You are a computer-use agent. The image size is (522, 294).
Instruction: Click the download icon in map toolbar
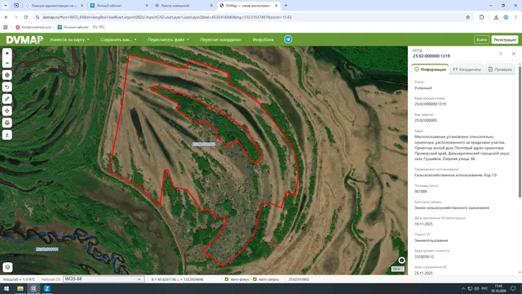pos(7,135)
